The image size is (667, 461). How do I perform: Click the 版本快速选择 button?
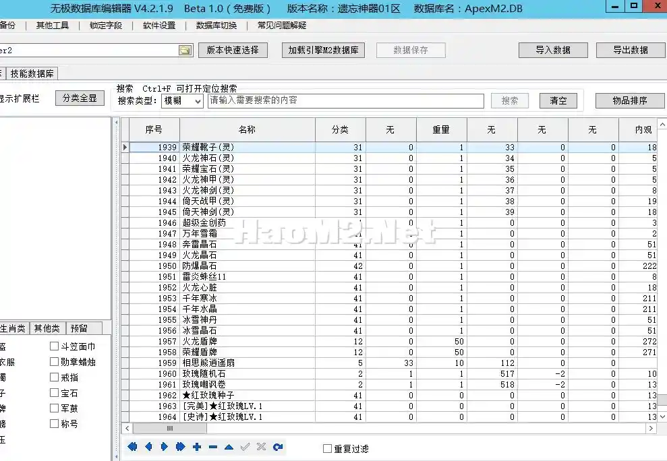click(233, 50)
